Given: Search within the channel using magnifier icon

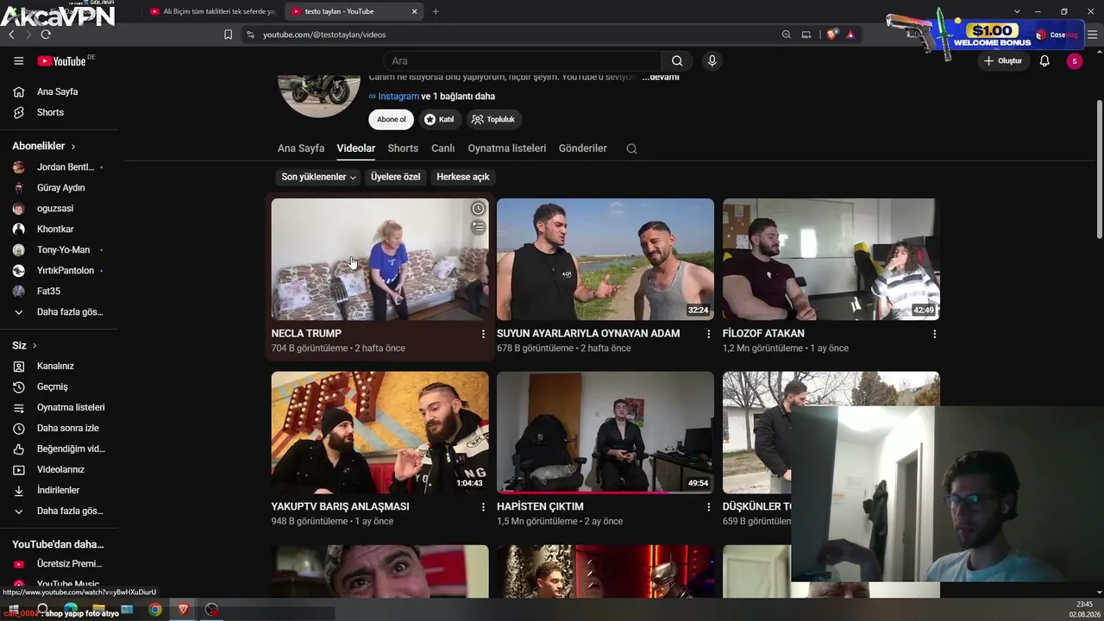Looking at the screenshot, I should tap(631, 148).
